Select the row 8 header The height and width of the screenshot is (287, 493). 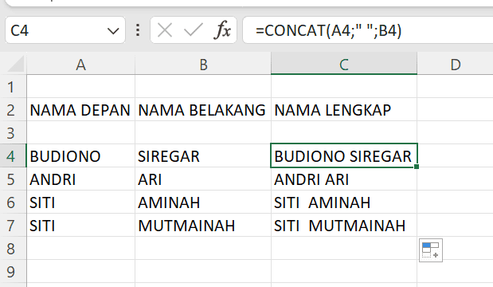[13, 249]
